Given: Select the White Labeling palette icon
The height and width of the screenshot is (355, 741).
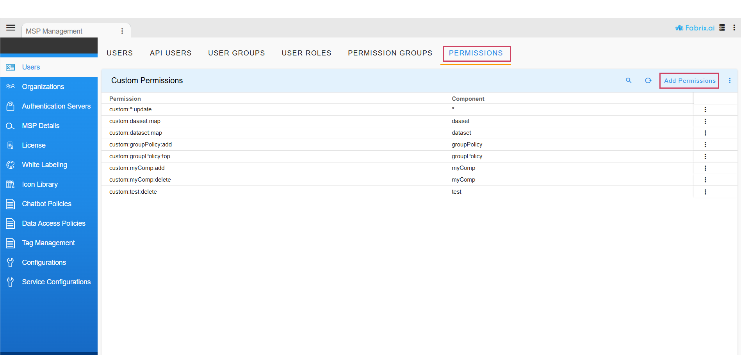Looking at the screenshot, I should click(x=10, y=164).
